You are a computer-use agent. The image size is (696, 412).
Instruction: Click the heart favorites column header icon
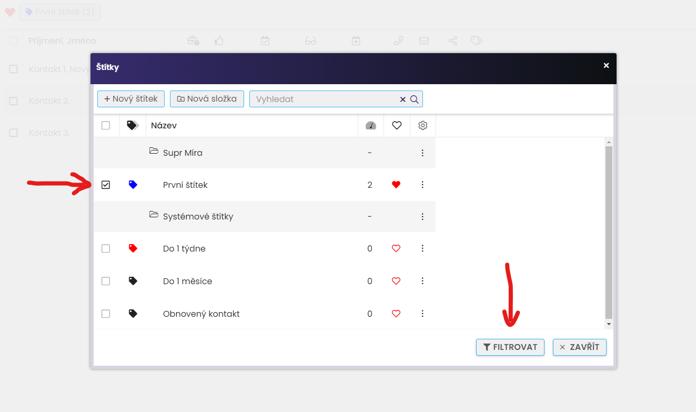click(x=397, y=125)
